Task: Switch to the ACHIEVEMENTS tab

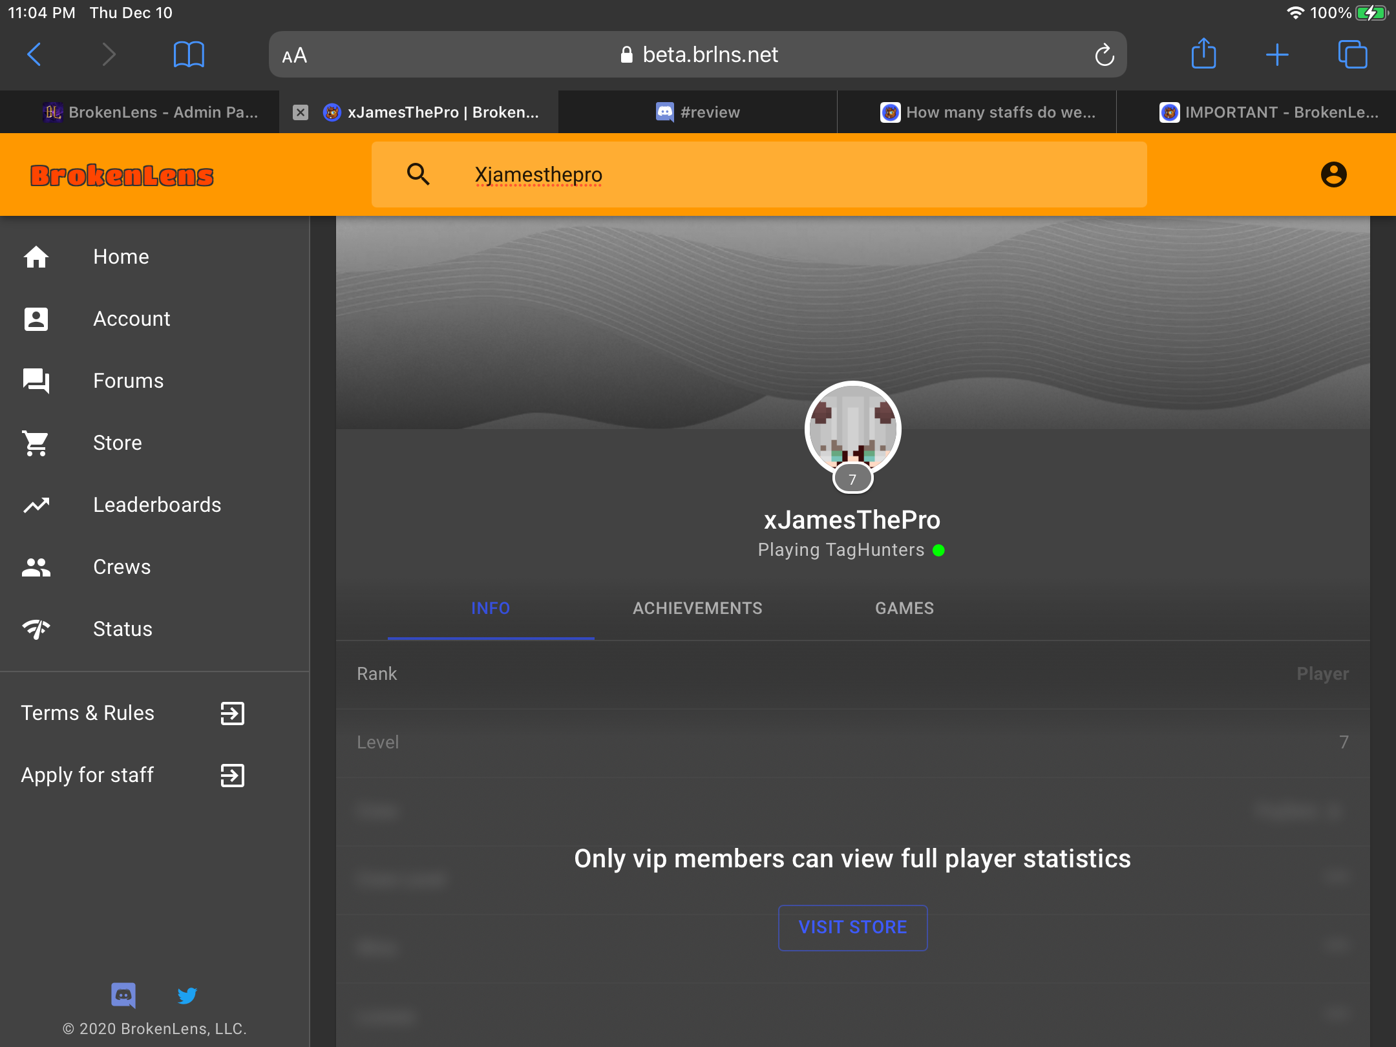Action: click(x=697, y=608)
